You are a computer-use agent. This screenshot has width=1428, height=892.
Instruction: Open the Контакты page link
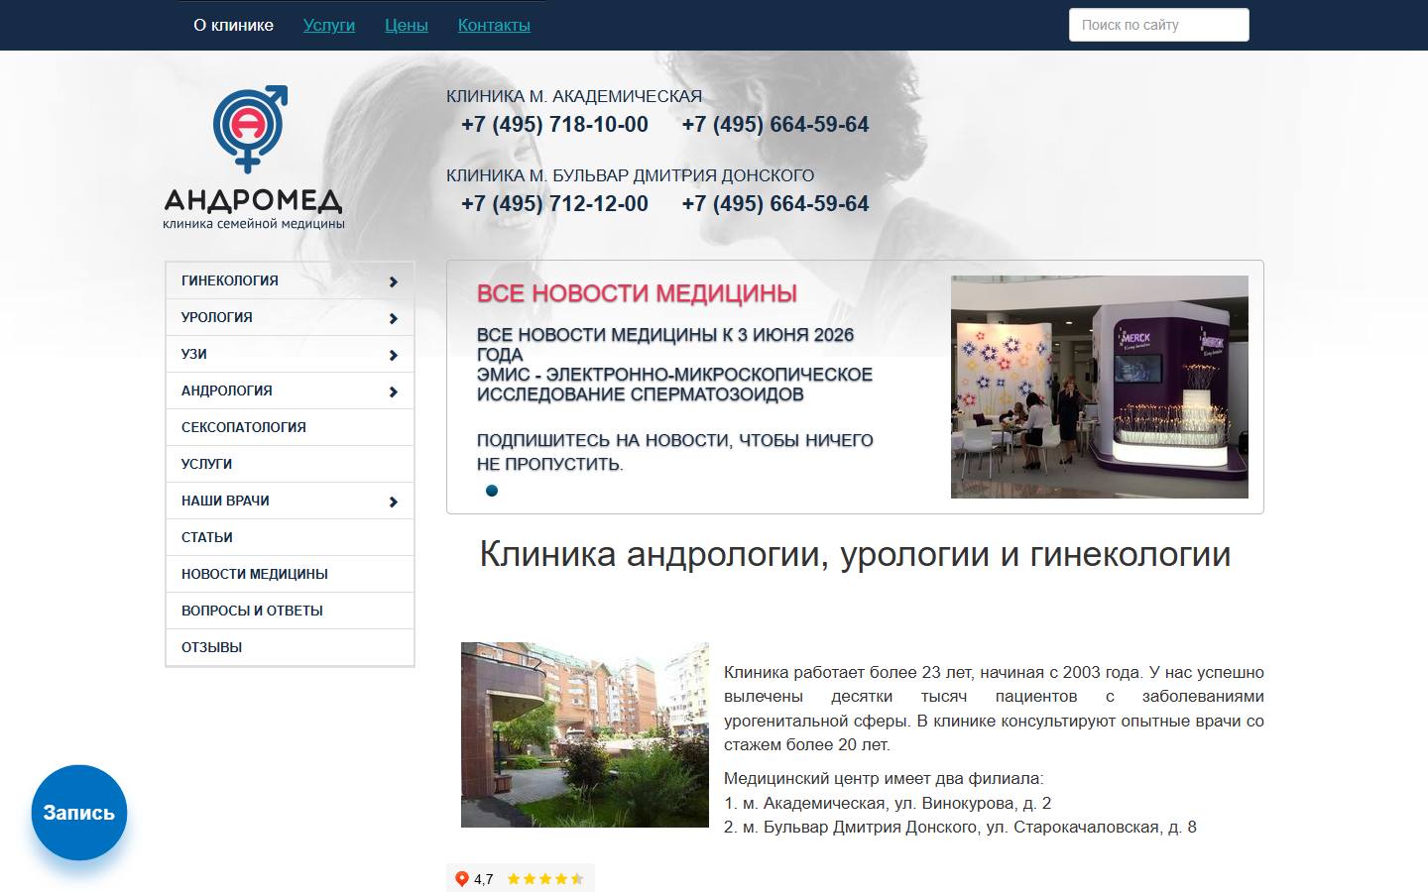[x=494, y=25]
